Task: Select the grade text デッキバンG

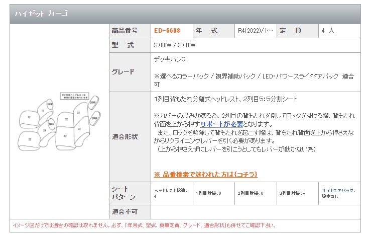Action: [170, 59]
